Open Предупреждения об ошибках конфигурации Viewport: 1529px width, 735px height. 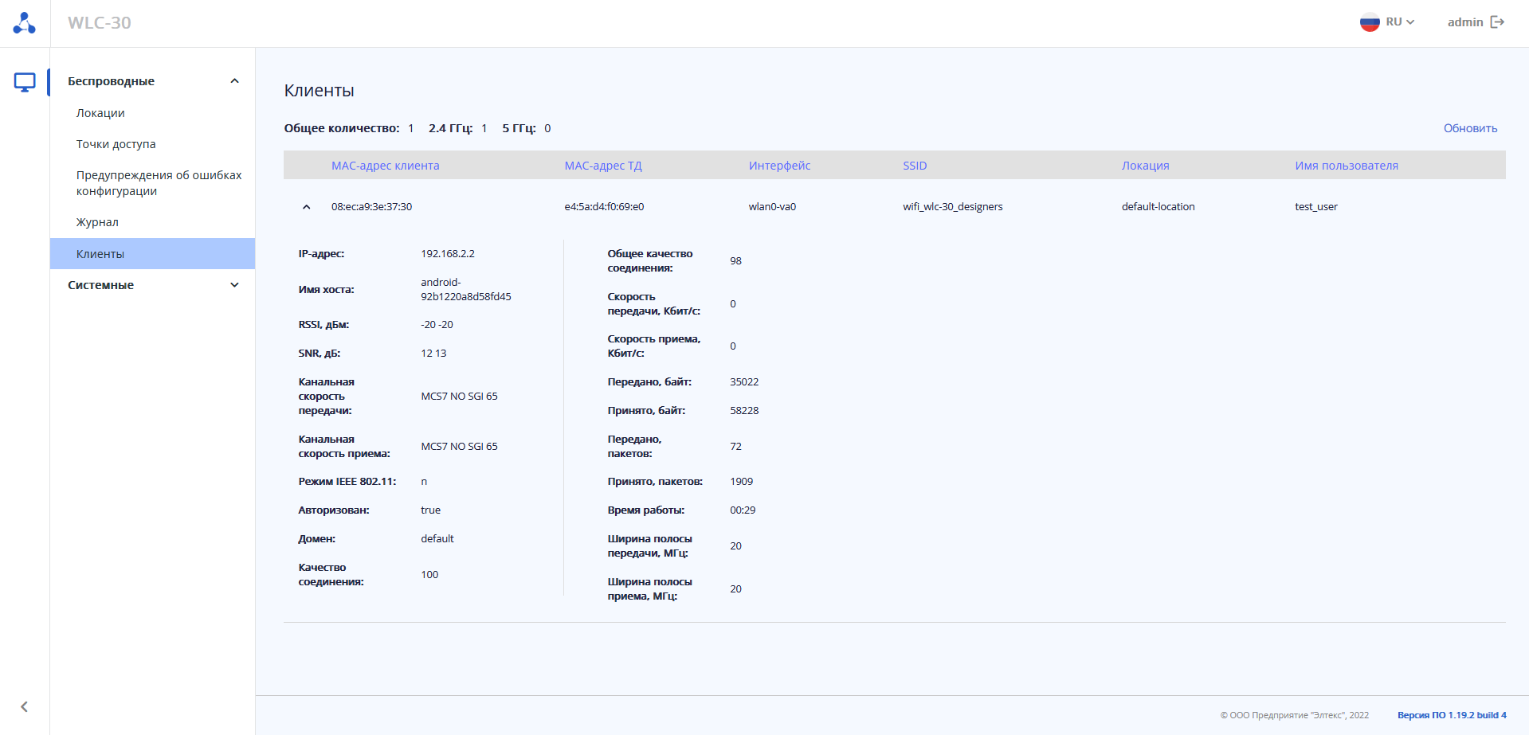tap(159, 183)
